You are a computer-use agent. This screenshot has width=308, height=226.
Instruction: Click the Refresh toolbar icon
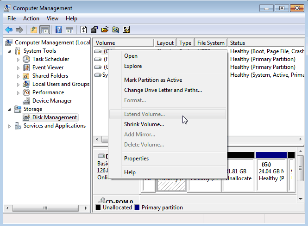pos(83,30)
